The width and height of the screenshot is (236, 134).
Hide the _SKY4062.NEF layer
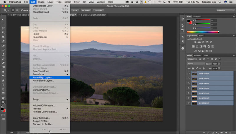189,73
